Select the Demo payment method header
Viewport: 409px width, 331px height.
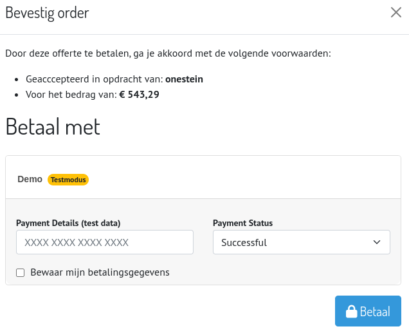click(x=30, y=179)
